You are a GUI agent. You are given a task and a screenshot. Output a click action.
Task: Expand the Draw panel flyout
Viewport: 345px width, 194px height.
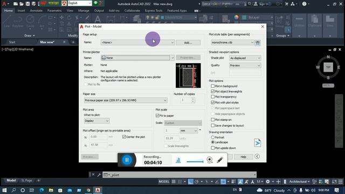coord(30,36)
